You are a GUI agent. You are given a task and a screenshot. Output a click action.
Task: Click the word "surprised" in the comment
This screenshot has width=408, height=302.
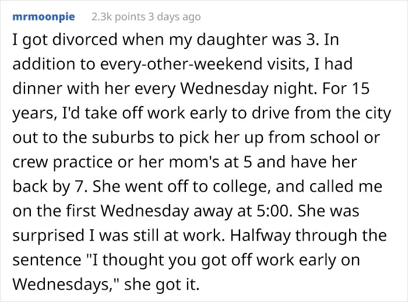tap(48, 236)
